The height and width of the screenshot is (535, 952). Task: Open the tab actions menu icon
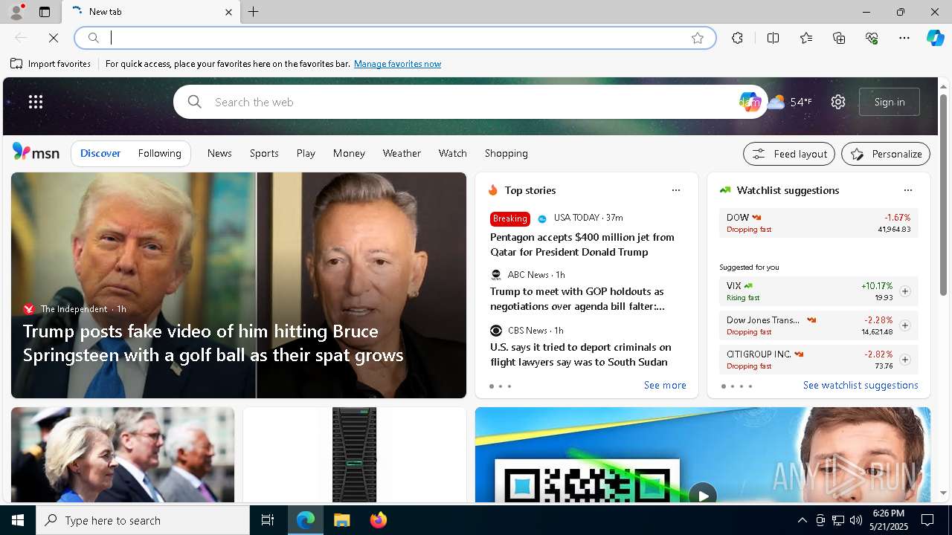pos(45,12)
